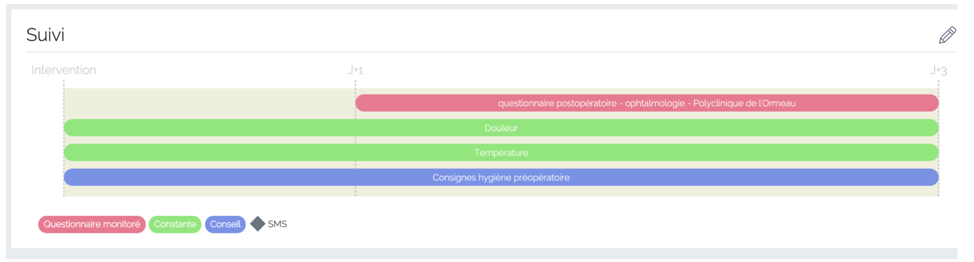This screenshot has width=974, height=262.
Task: Click the dashed vertical line under J+3
Action: [938, 85]
